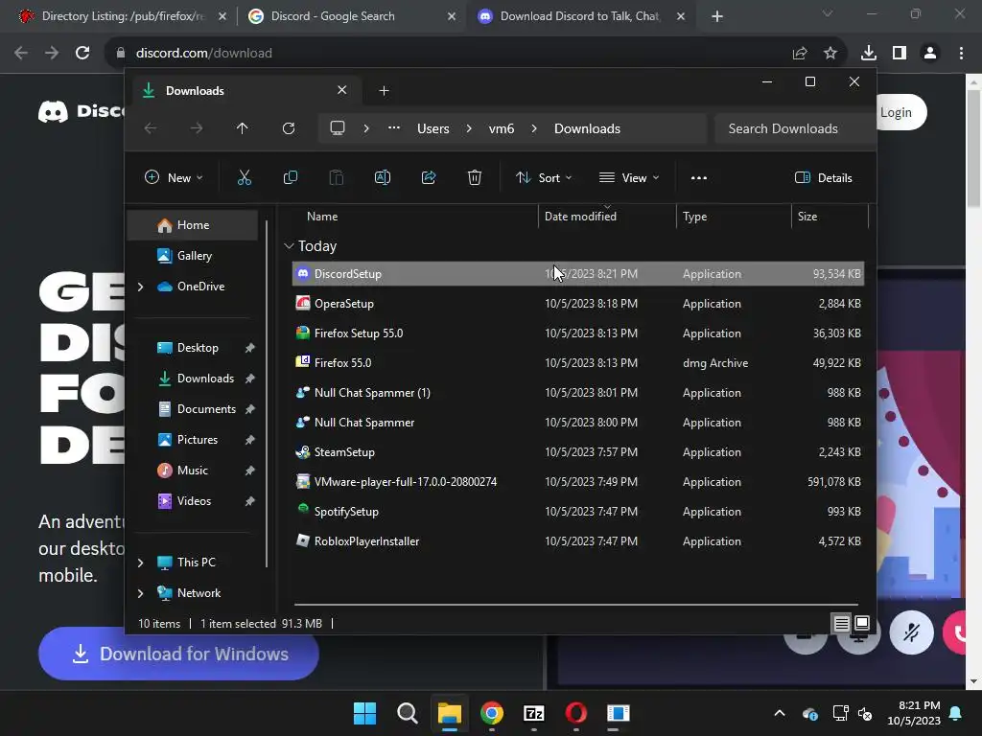Open chevron after Users in breadcrumb
Screen dimensions: 982x736
469,128
